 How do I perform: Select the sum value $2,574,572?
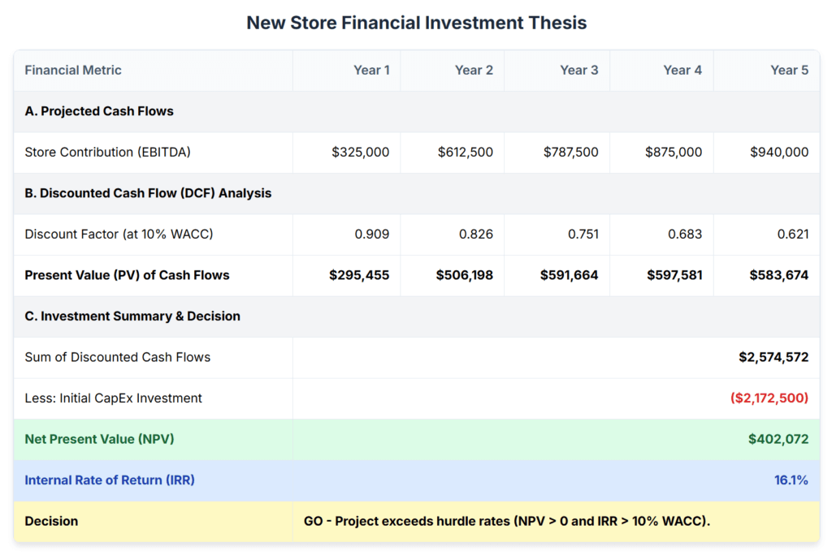point(773,357)
